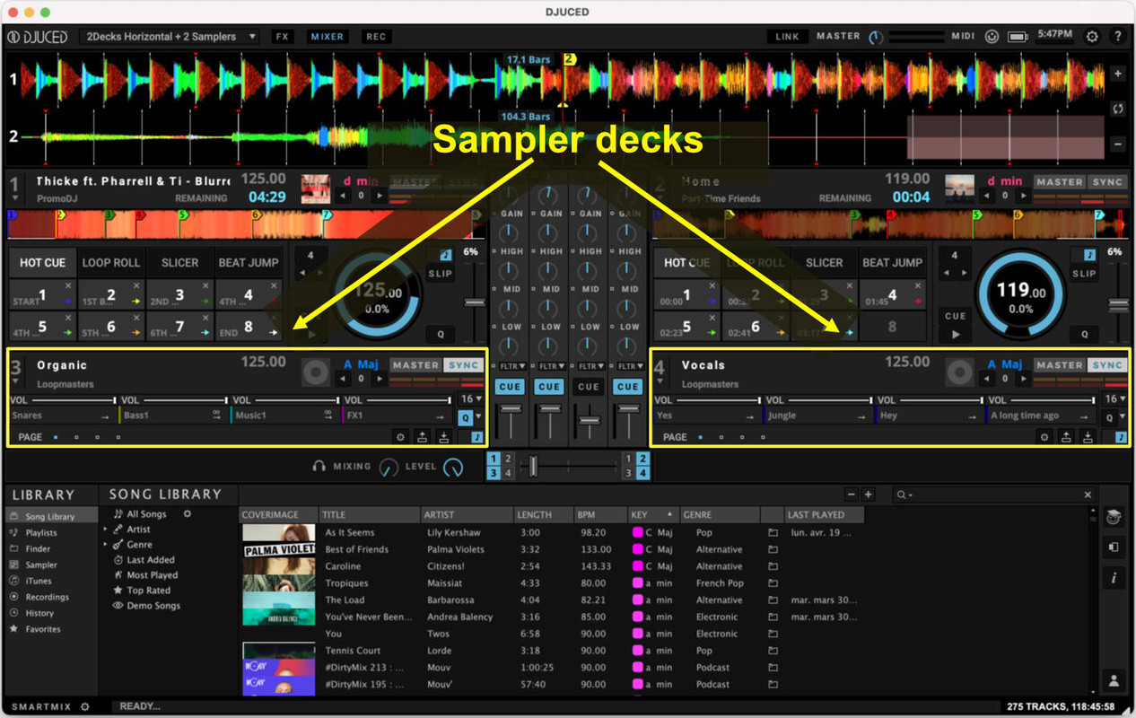The height and width of the screenshot is (718, 1136).
Task: Open sampler deck 3 settings gear
Action: 400,437
